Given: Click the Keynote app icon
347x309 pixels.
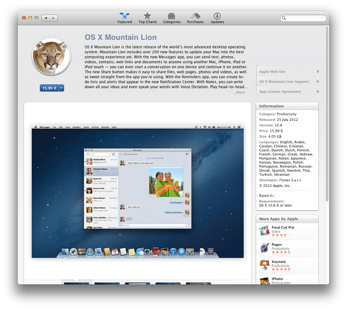Looking at the screenshot, I should (x=265, y=265).
